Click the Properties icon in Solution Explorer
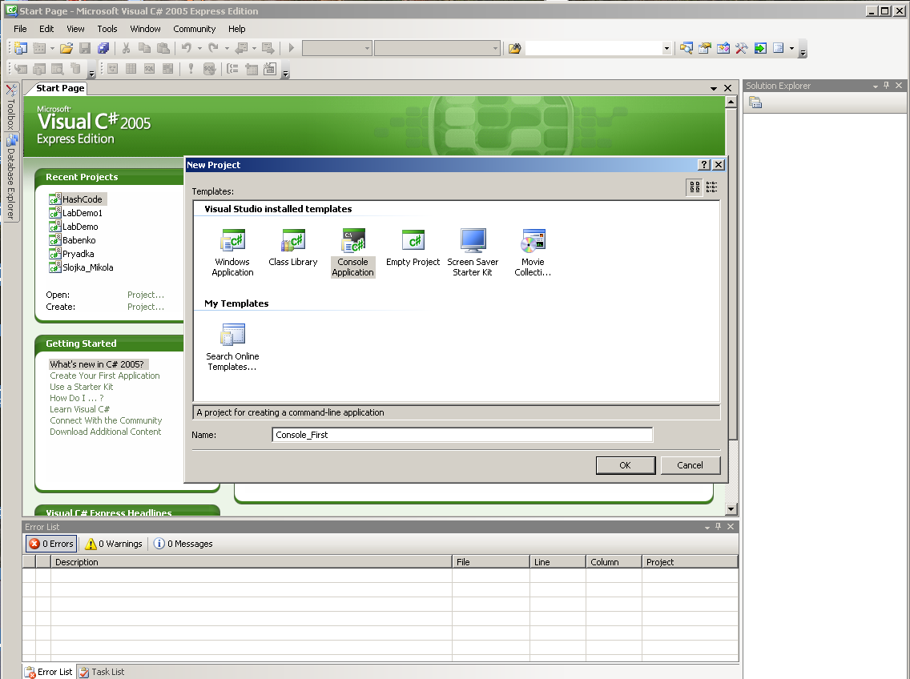 [x=755, y=102]
